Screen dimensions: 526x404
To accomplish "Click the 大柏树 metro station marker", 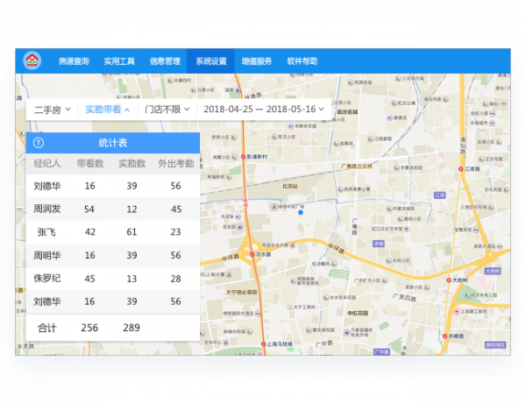I will click(447, 280).
